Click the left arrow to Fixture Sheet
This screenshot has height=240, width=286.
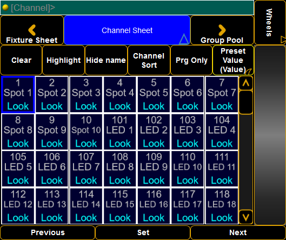32,30
